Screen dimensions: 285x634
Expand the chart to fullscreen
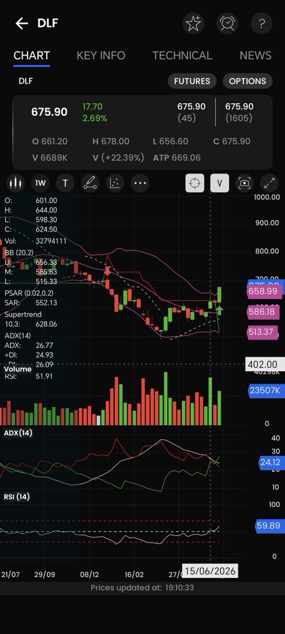pyautogui.click(x=269, y=183)
